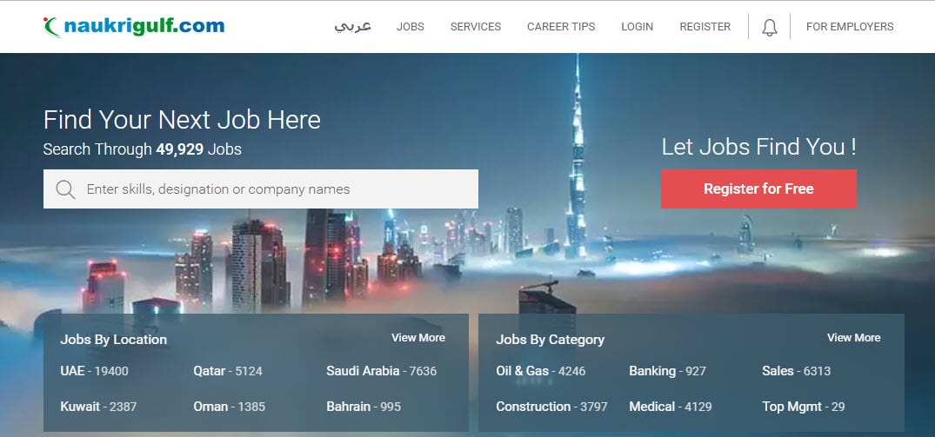Screen dimensions: 935x437
Task: Click the naukrigulf.com logo
Action: click(134, 27)
